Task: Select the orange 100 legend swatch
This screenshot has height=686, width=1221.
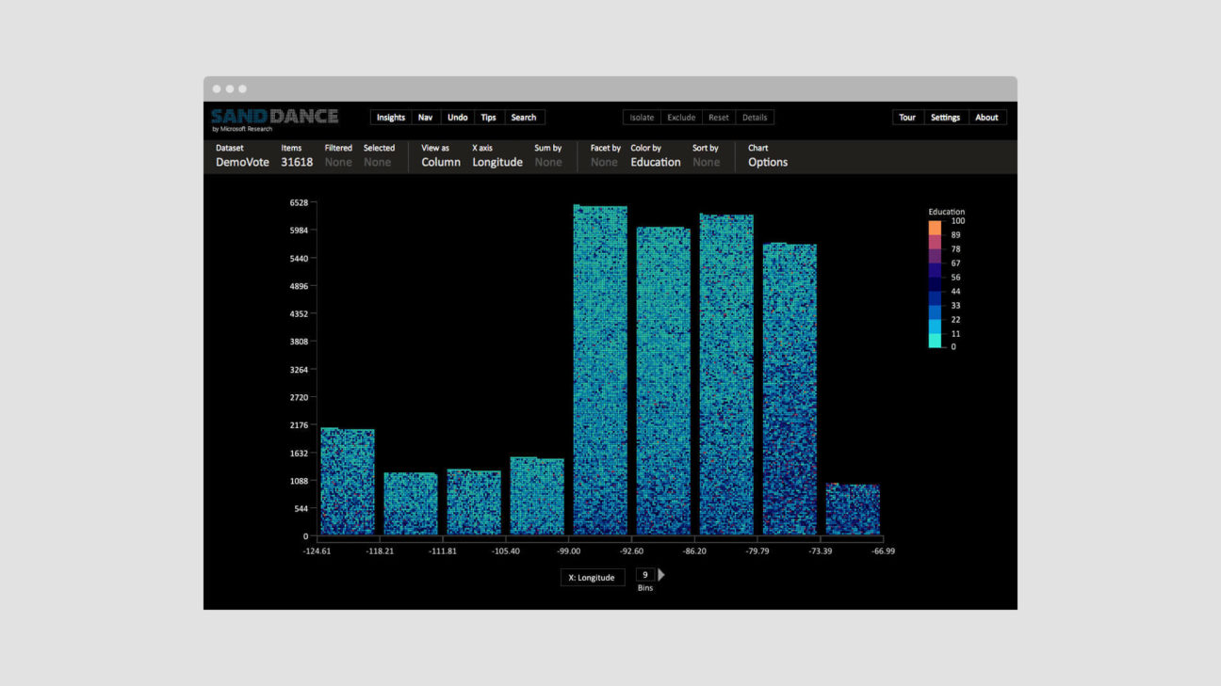Action: (x=935, y=228)
